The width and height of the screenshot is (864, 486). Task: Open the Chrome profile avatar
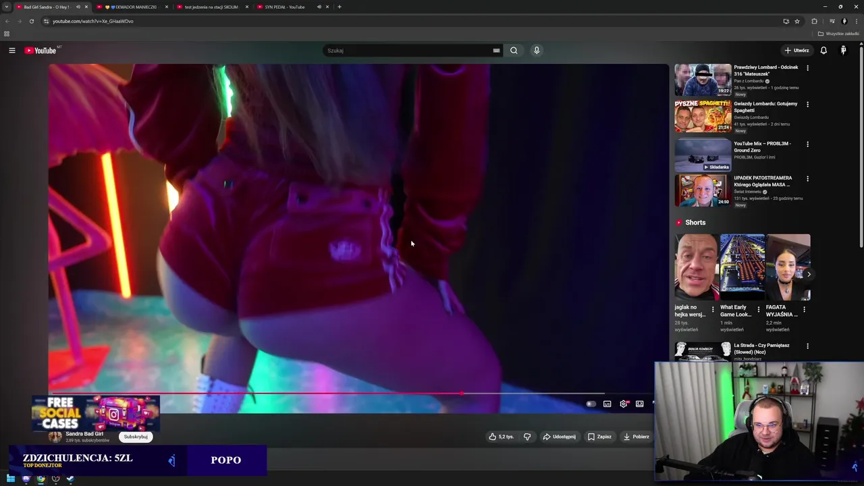pos(844,21)
